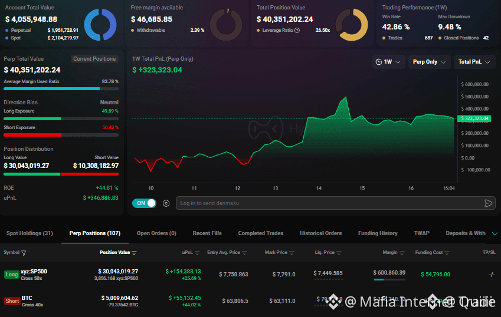Click the Position Distribution long/short bar
This screenshot has height=317, width=501.
tap(61, 174)
